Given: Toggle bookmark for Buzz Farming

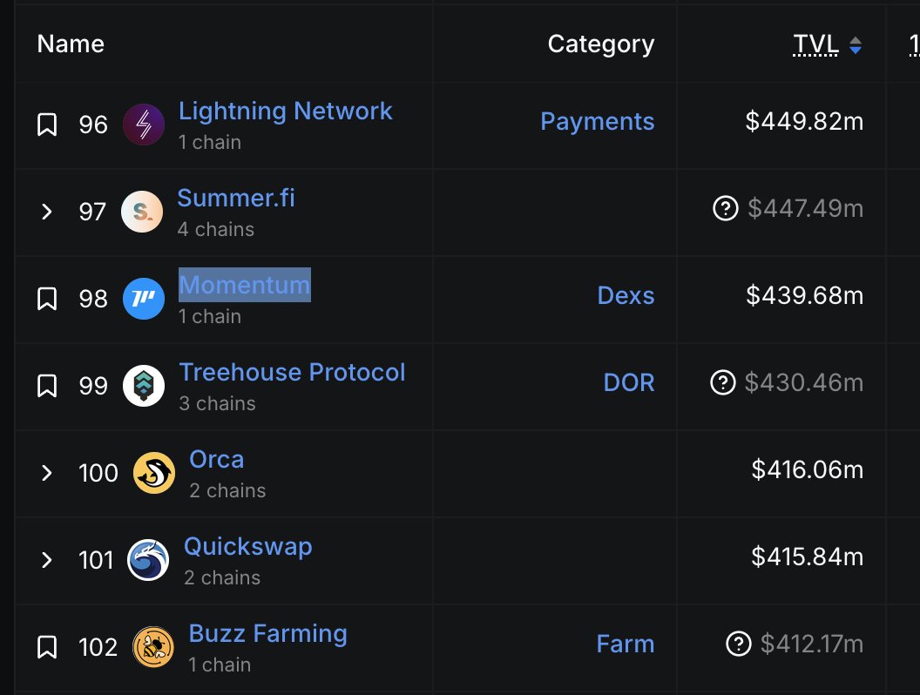Looking at the screenshot, I should (47, 647).
